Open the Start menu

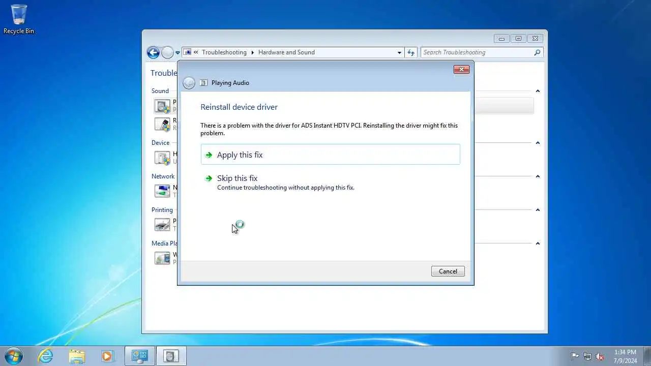(x=14, y=356)
